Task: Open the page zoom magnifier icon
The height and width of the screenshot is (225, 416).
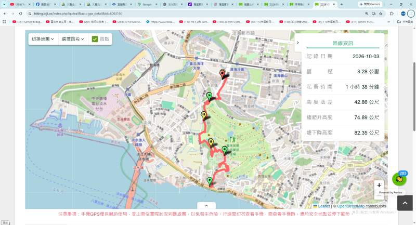Action: coord(367,14)
